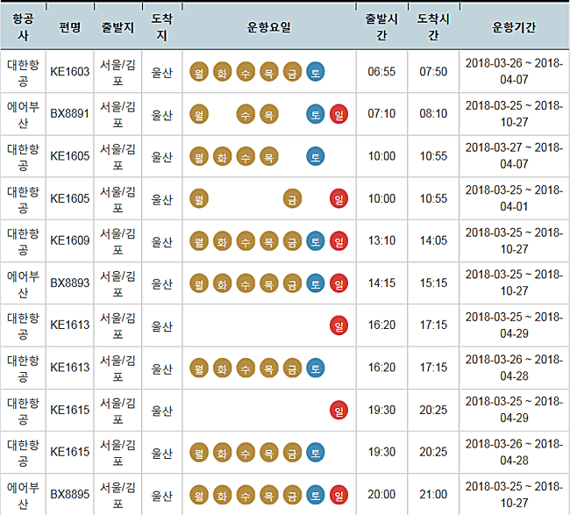The image size is (570, 515).
Task: Click the 금 icon in KE1605 row ending 04-01
Action: (292, 198)
